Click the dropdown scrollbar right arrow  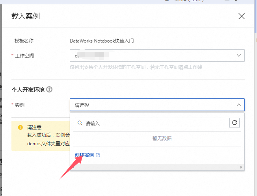pyautogui.click(x=241, y=167)
